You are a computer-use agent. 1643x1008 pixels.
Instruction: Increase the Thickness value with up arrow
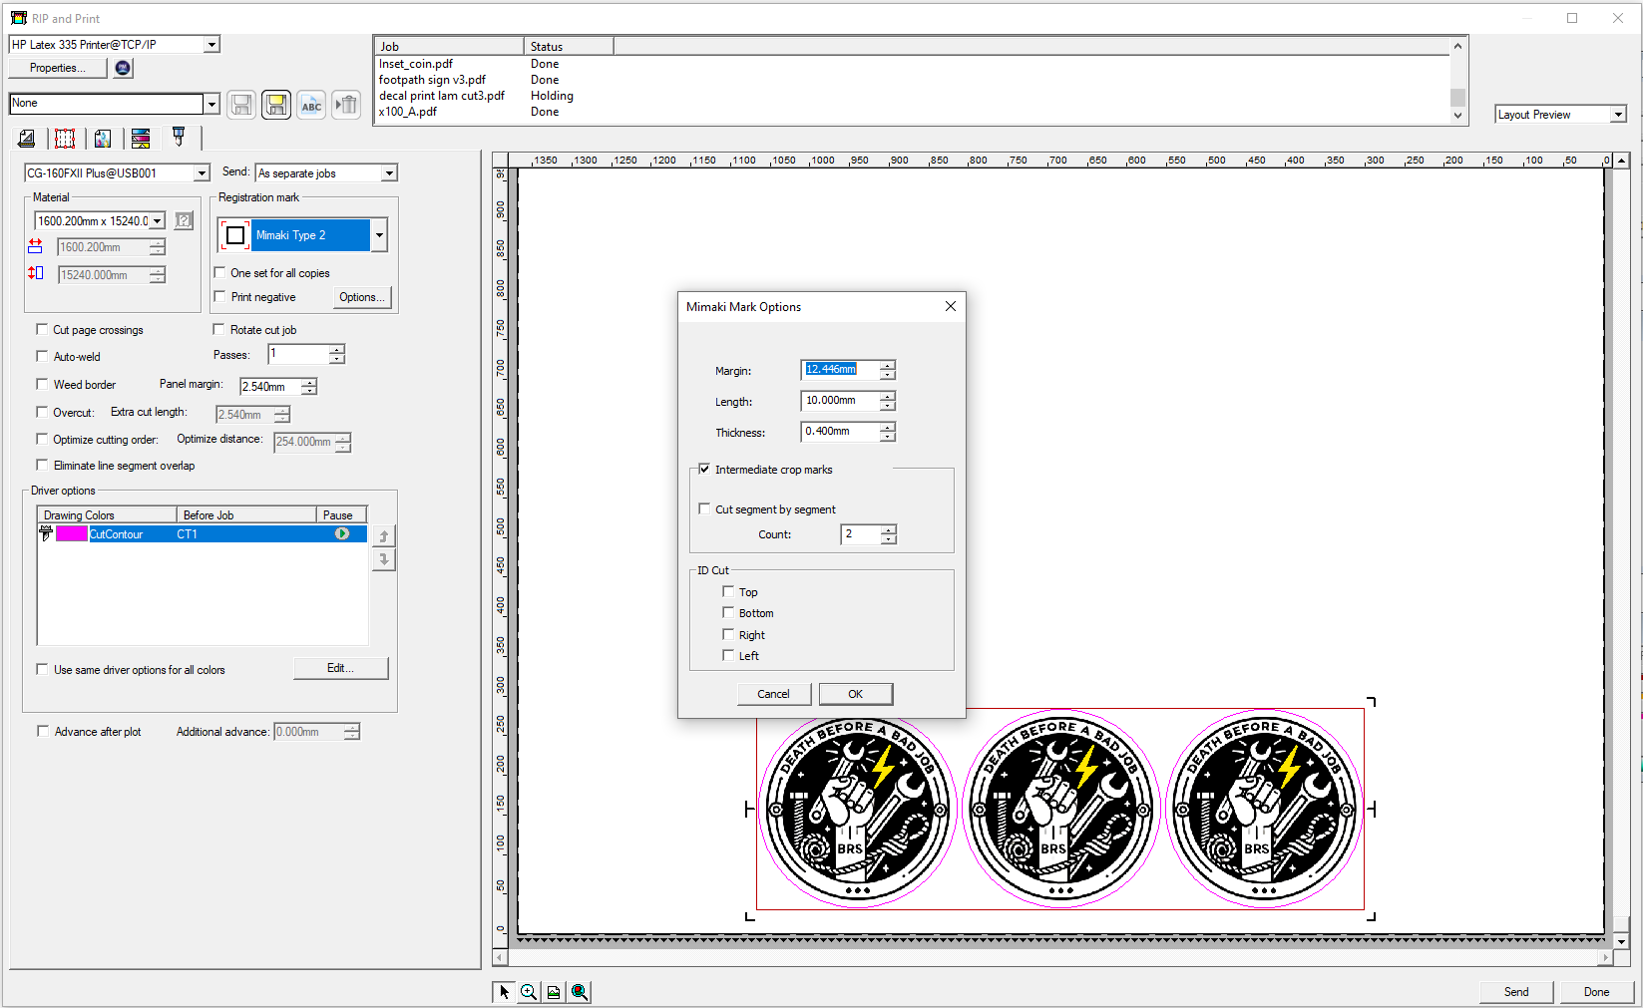coord(888,427)
